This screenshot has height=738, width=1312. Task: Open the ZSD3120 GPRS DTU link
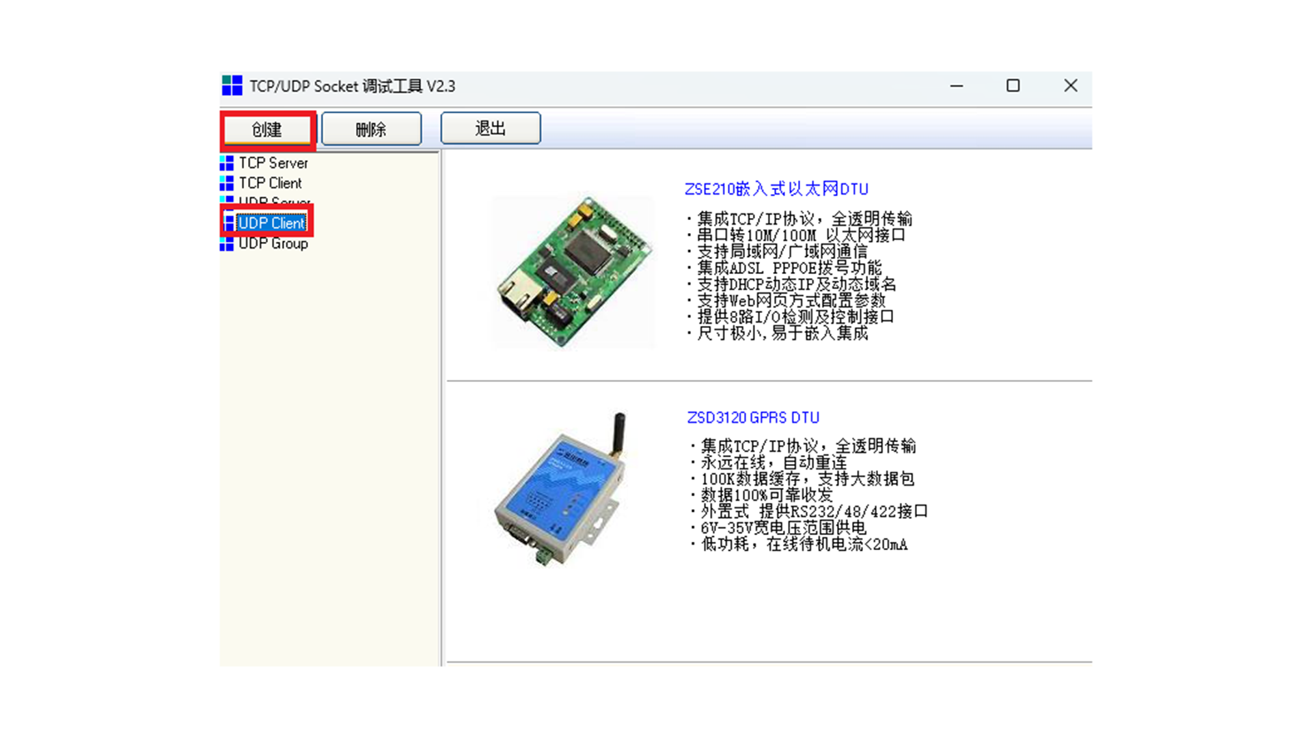753,418
